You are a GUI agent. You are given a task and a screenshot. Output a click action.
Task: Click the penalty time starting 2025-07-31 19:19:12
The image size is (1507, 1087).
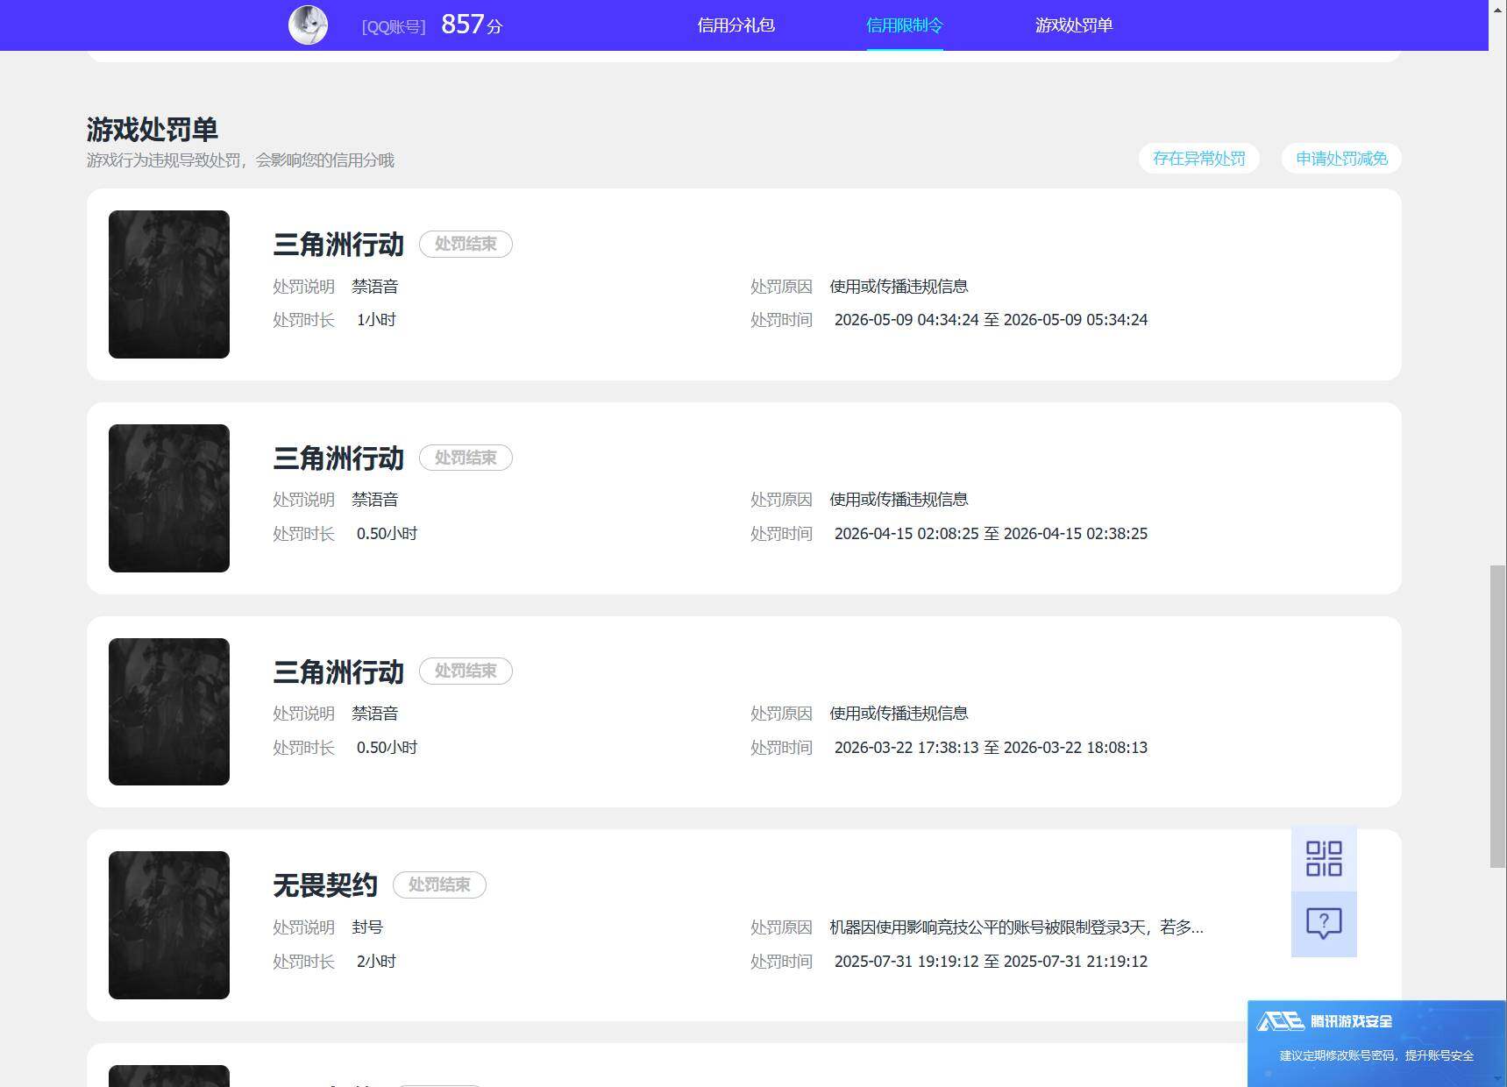tap(991, 962)
